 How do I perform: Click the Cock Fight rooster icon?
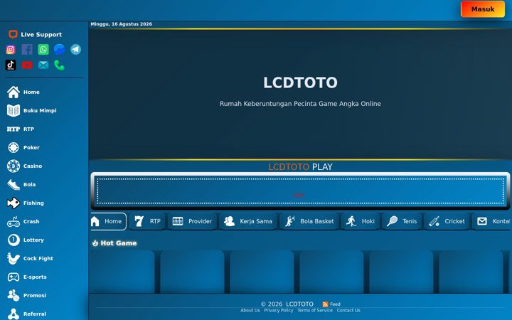coord(14,259)
